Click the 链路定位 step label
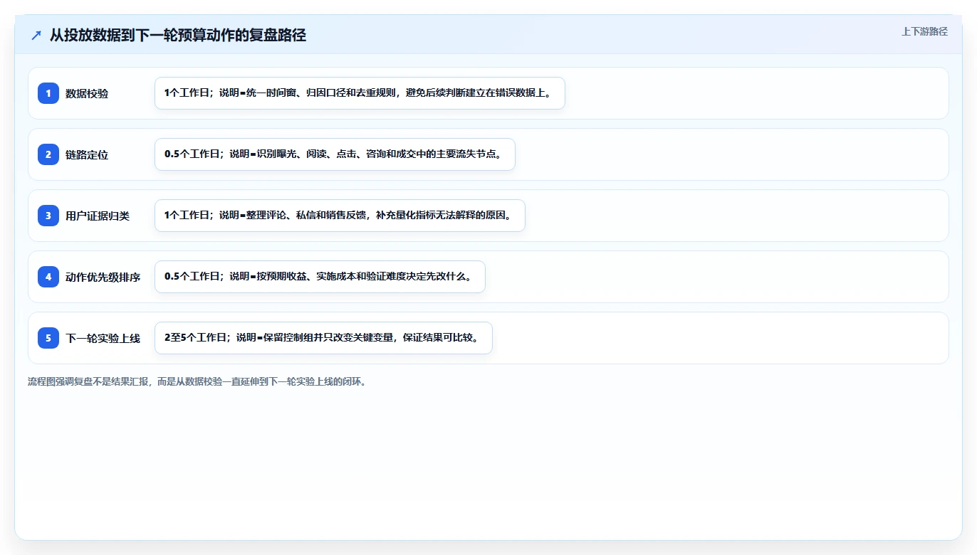977x555 pixels. [87, 154]
